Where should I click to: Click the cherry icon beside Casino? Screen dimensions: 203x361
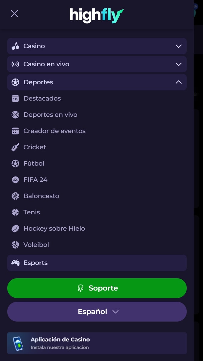[x=15, y=46]
